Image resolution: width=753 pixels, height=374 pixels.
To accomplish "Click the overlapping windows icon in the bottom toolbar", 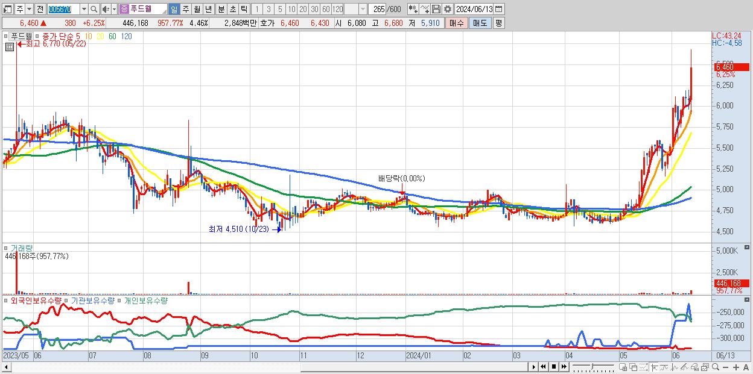I will click(x=633, y=367).
